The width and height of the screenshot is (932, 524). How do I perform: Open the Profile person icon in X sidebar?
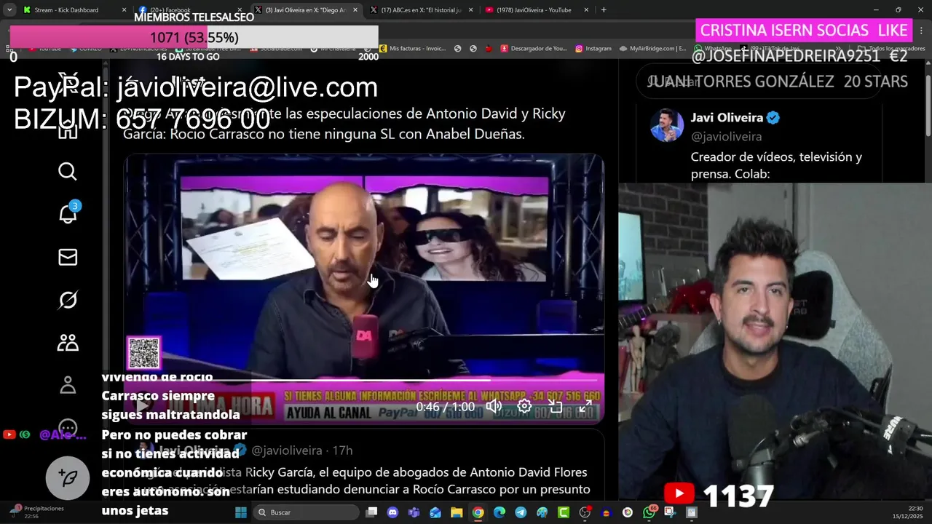[x=68, y=385]
